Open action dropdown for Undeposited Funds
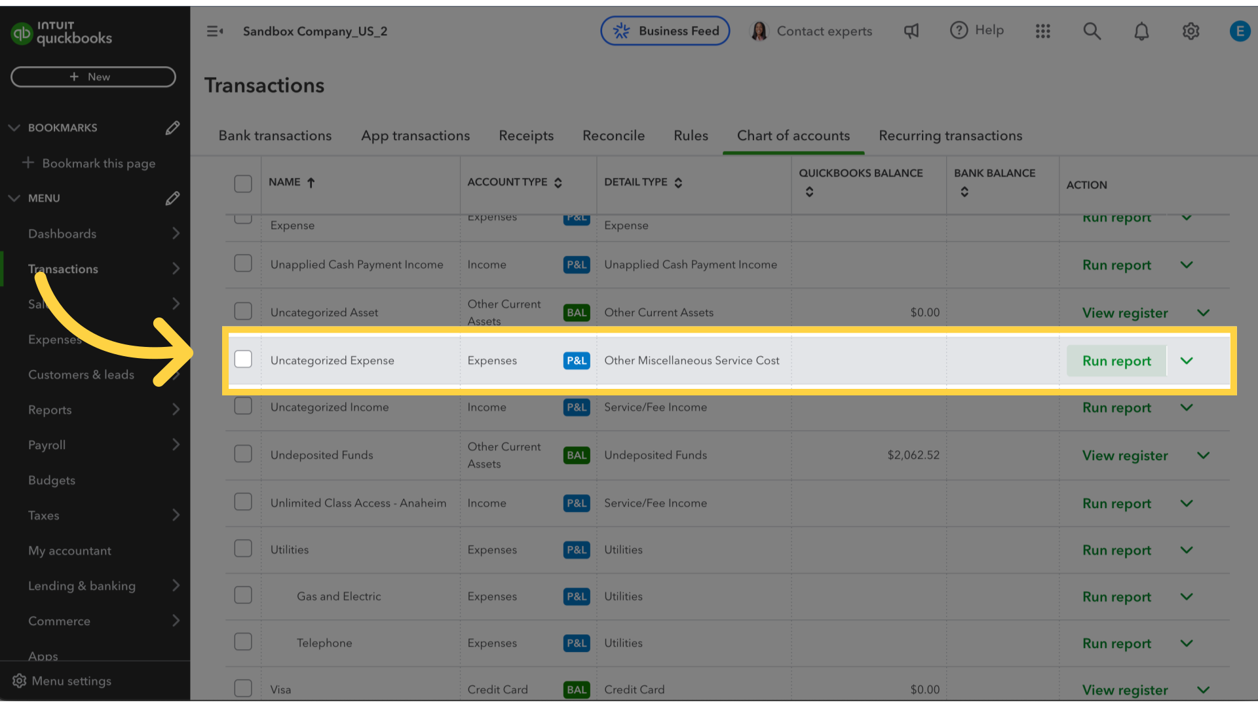 pos(1204,456)
